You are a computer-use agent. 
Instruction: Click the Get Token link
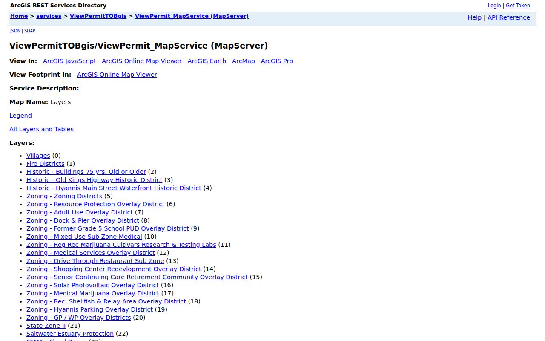[518, 6]
